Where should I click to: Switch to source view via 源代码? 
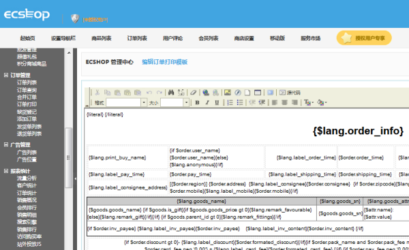(290, 93)
